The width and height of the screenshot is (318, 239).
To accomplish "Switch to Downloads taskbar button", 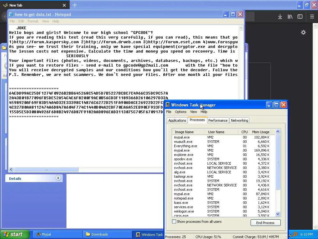I will click(x=107, y=234).
